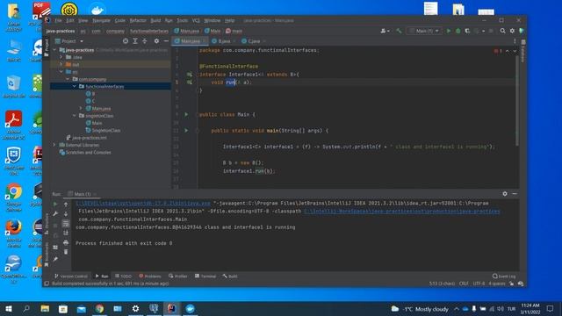Open Profiler tool window
562x316 pixels.
click(177, 276)
